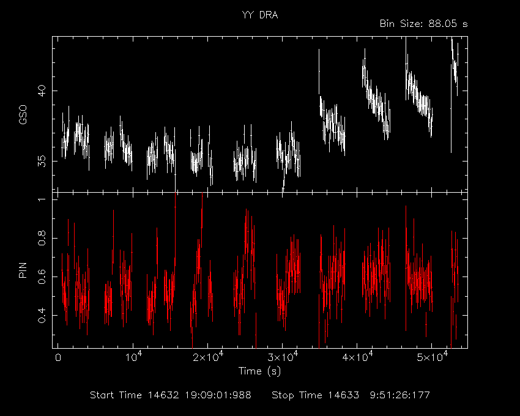The image size is (520, 416).
Task: Click the 35 tick label on GSO axis
Action: [42, 162]
